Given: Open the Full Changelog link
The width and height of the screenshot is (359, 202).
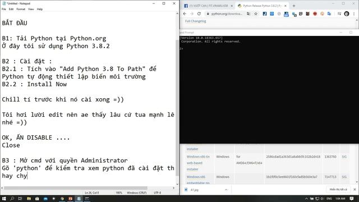Looking at the screenshot, I should 195,21.
